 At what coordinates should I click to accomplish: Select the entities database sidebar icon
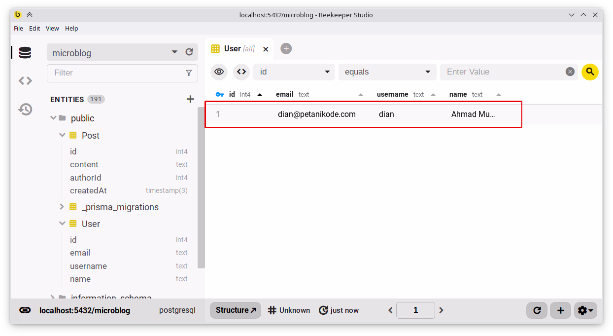tap(25, 52)
